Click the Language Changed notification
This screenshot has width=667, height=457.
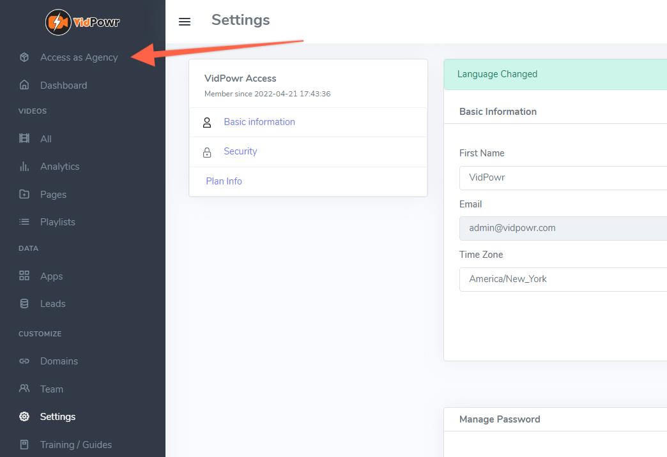pos(555,75)
